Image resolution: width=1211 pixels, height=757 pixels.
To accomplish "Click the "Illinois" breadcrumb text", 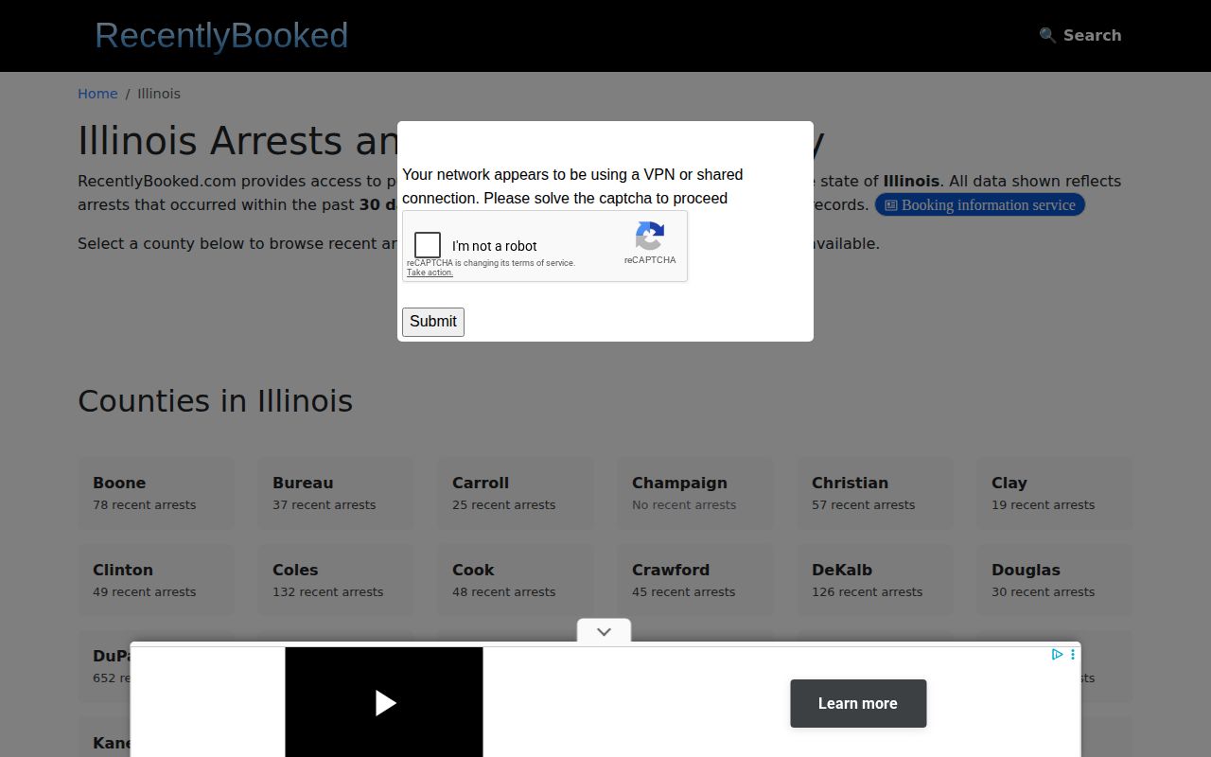I will tap(159, 94).
